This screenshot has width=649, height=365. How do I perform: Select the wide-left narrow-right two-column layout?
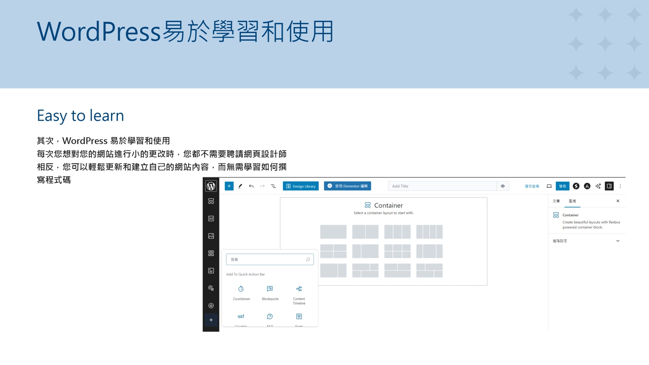(x=333, y=270)
